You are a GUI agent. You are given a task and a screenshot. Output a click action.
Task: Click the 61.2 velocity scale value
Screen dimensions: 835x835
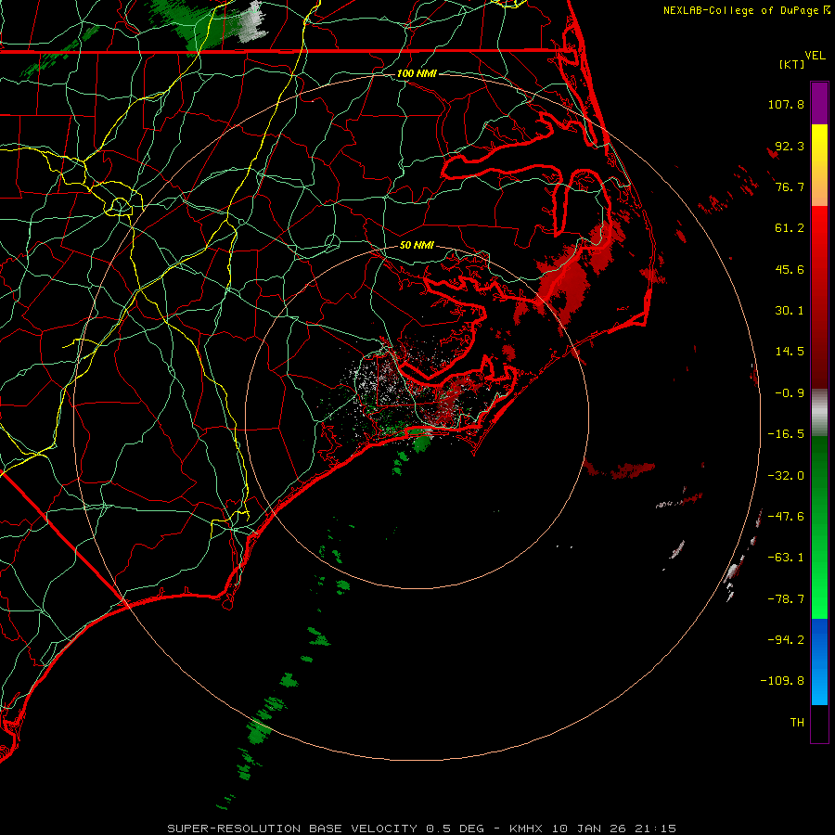point(790,228)
